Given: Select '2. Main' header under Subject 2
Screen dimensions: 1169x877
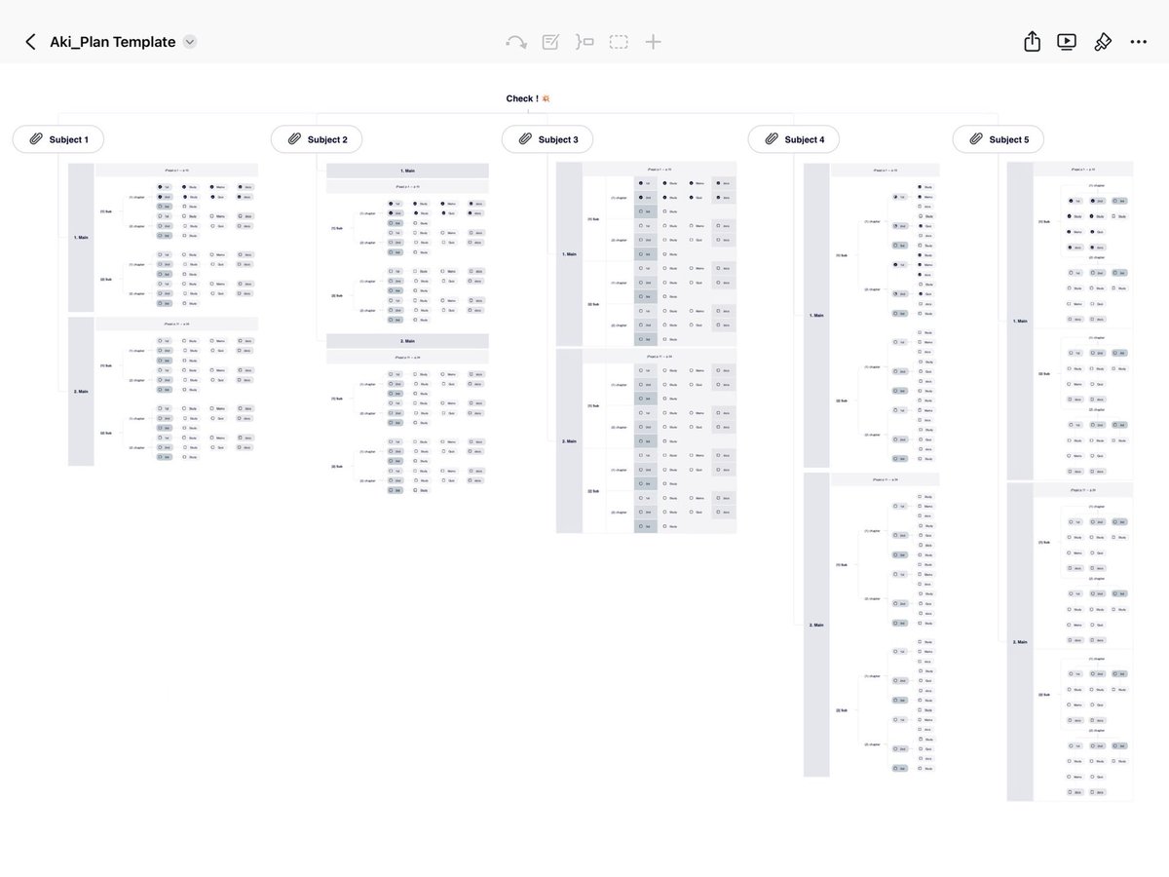Looking at the screenshot, I should point(407,341).
